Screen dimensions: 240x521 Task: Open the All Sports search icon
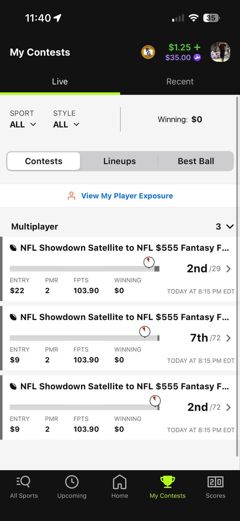24,481
